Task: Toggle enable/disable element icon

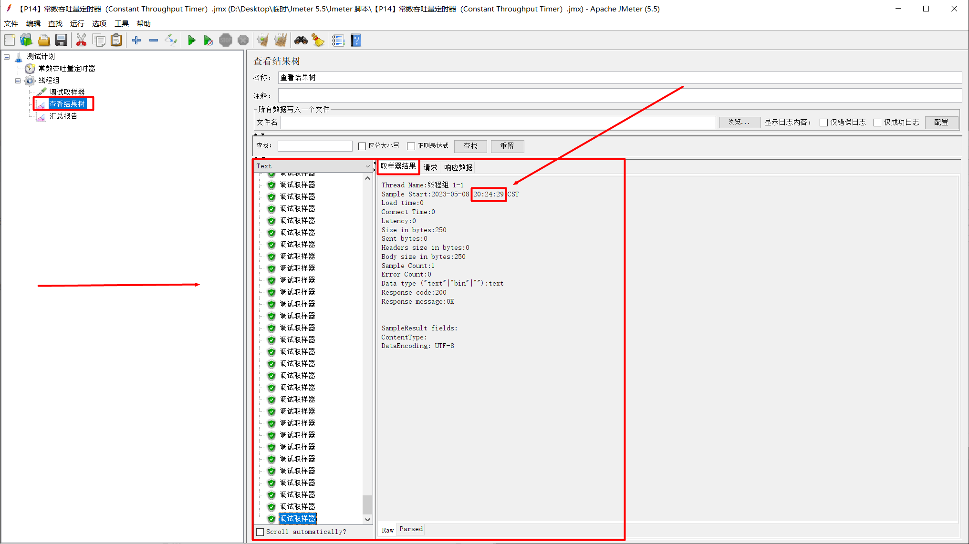Action: [171, 41]
